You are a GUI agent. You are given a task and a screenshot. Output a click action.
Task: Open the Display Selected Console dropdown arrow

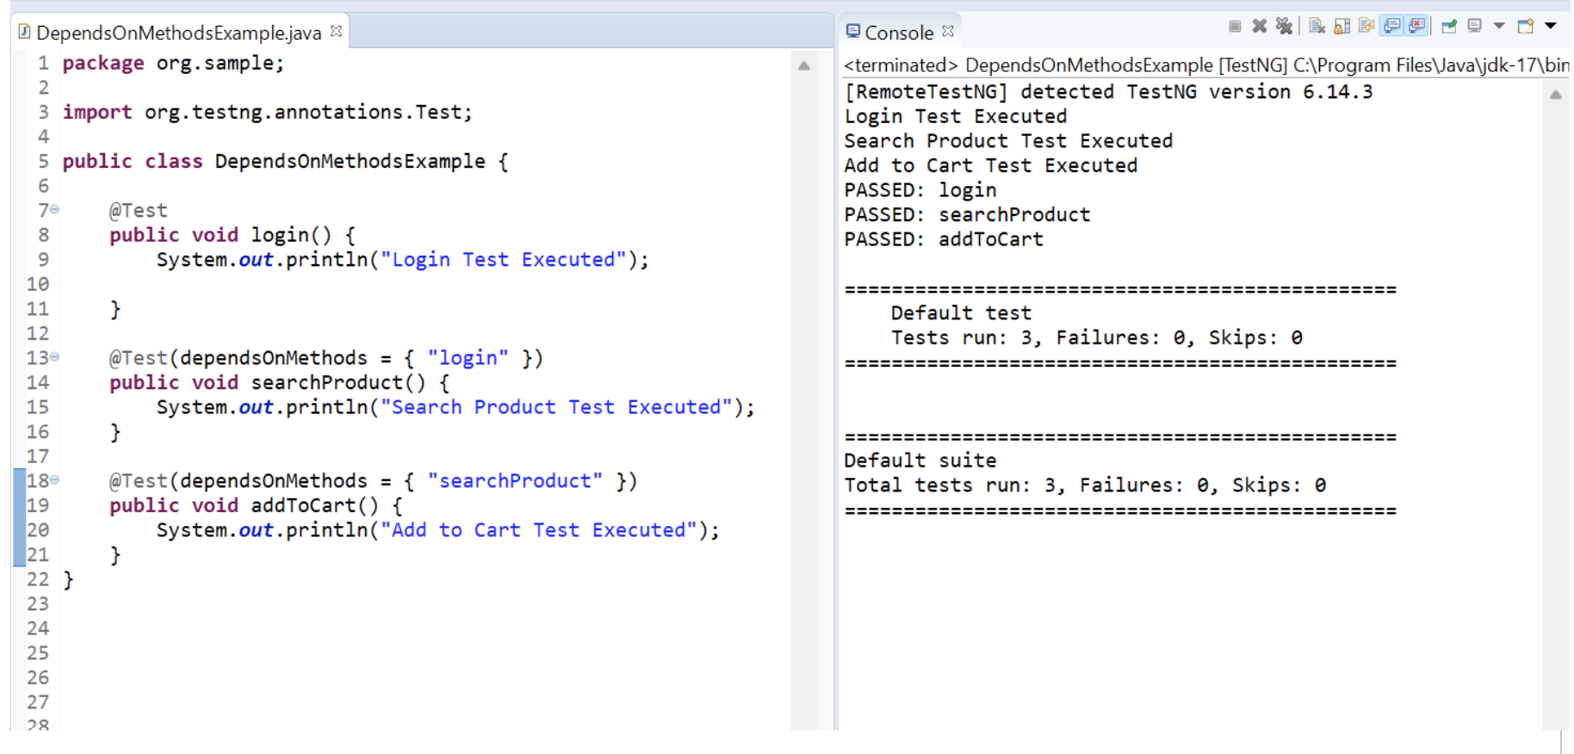coord(1498,26)
